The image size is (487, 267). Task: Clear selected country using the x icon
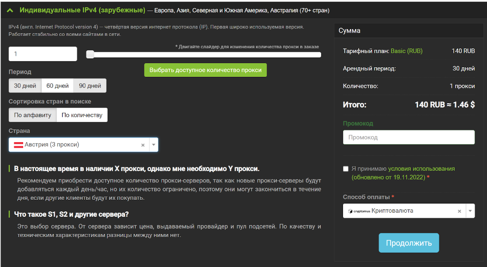(x=143, y=144)
